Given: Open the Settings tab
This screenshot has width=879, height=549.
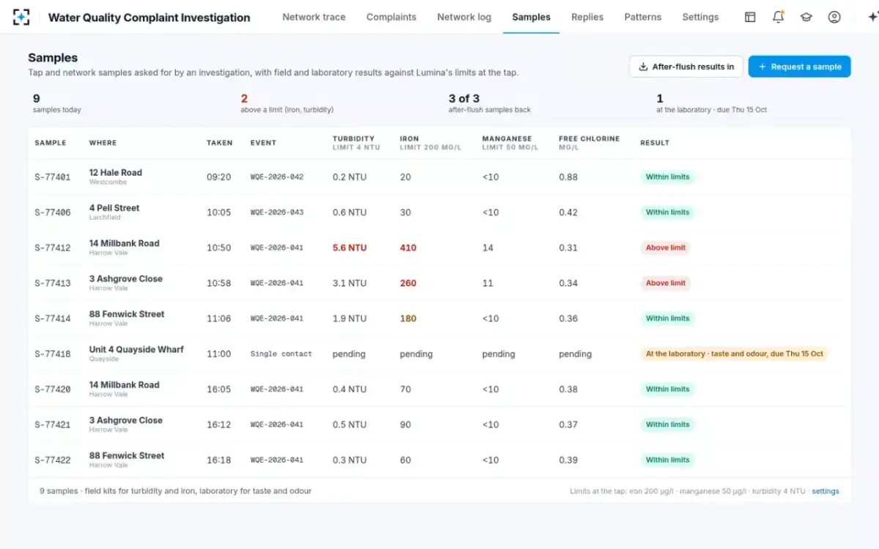Looking at the screenshot, I should click(700, 17).
